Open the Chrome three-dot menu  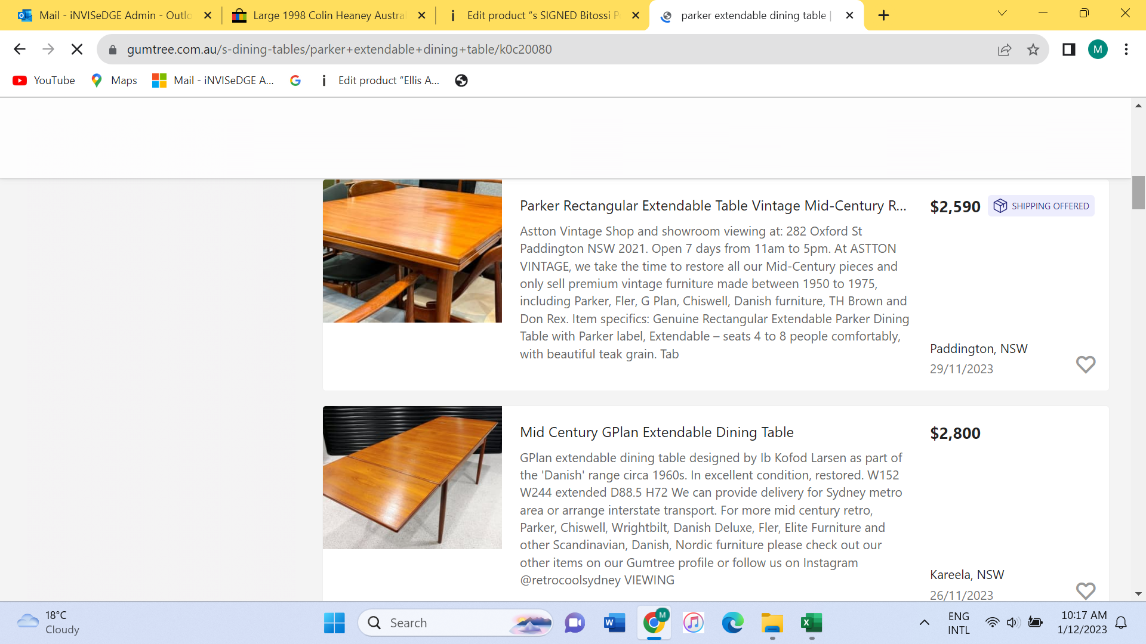click(x=1126, y=49)
